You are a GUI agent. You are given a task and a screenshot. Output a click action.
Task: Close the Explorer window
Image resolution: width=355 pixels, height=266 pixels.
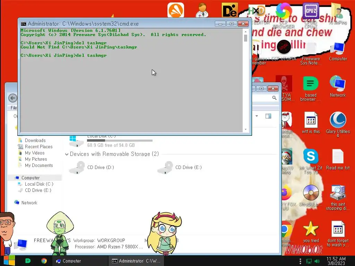pos(273,88)
